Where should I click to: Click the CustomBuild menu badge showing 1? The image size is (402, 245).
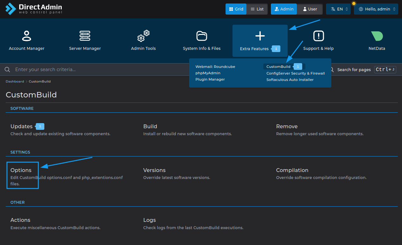297,67
